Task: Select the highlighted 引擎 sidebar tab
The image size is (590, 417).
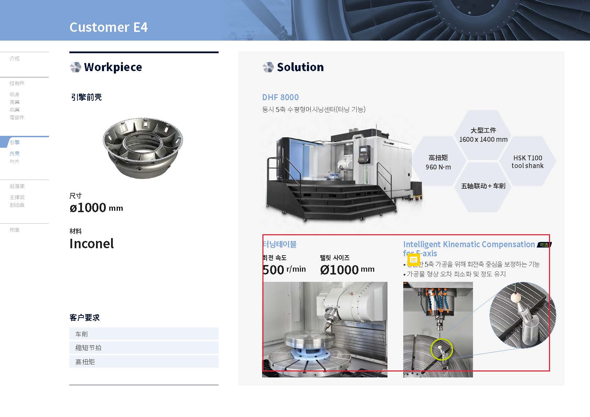Action: point(15,143)
